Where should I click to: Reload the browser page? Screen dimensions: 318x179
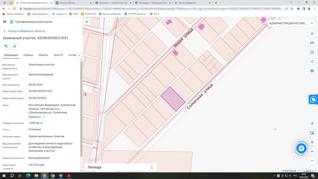pyautogui.click(x=15, y=8)
